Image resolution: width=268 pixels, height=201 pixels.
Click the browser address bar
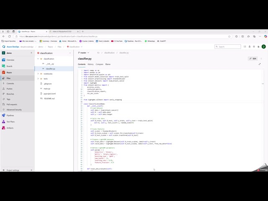pos(123,36)
